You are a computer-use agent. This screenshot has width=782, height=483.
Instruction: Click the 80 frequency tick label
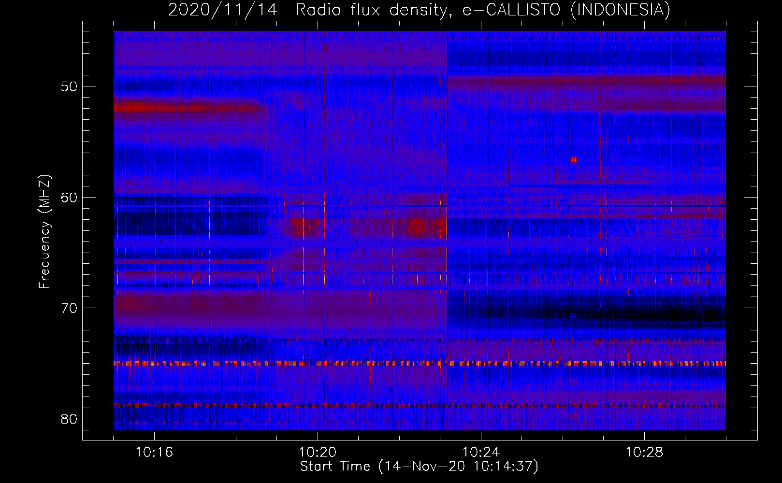coord(70,419)
